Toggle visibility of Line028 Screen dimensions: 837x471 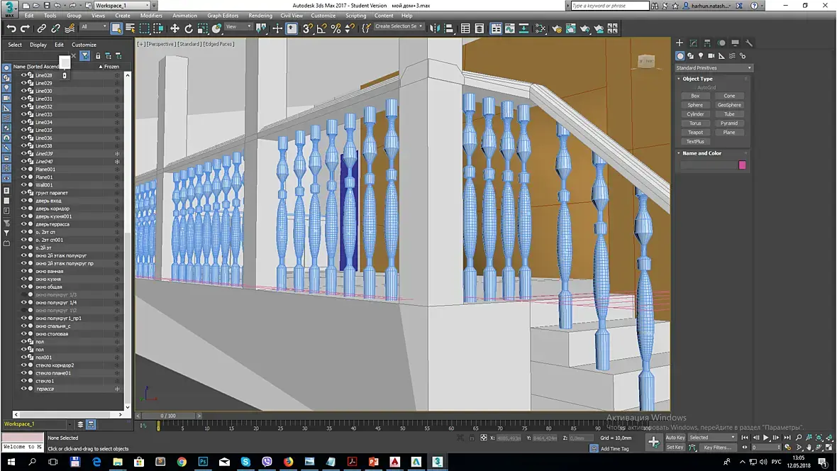point(23,75)
